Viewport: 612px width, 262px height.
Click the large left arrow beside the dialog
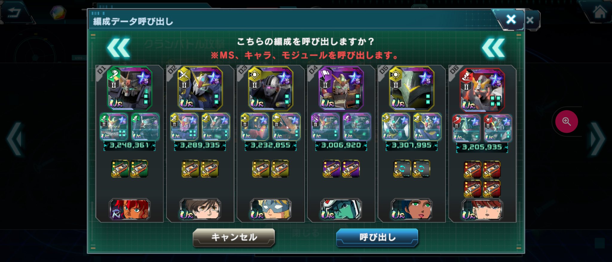pyautogui.click(x=15, y=139)
